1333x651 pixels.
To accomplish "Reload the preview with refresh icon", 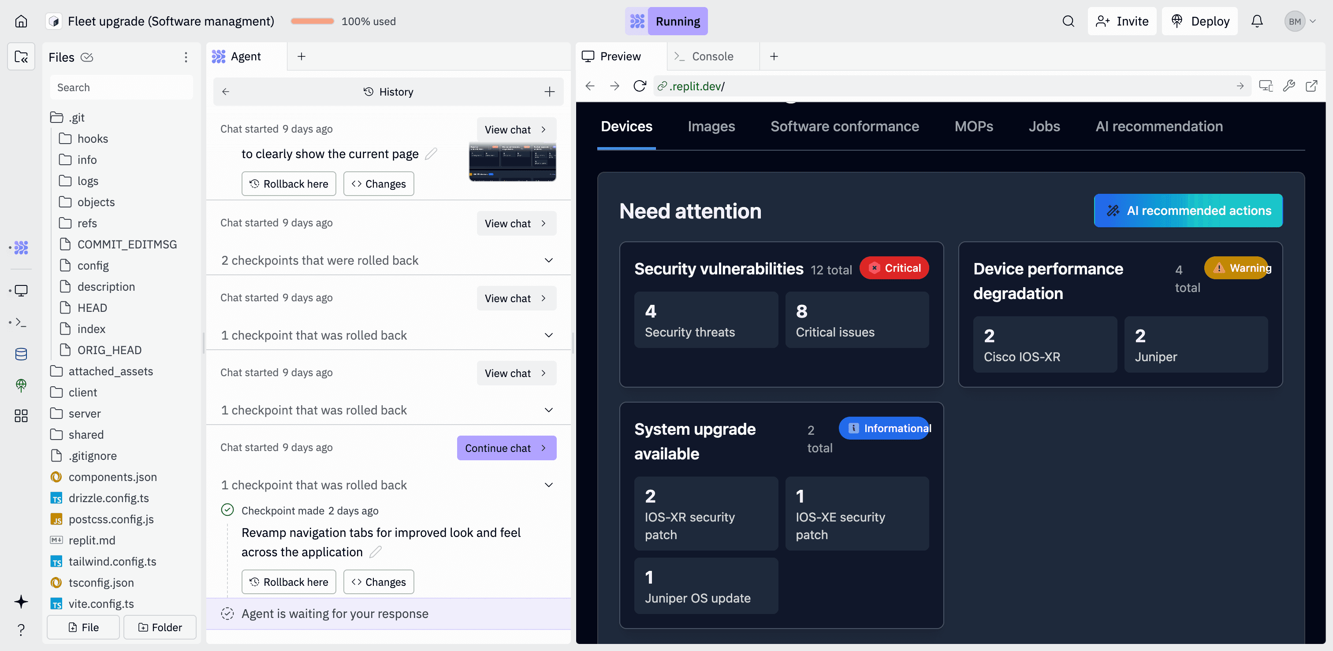I will 640,86.
